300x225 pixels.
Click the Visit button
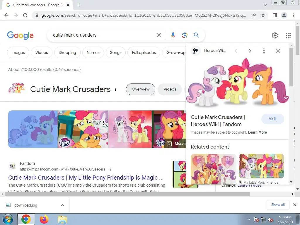pyautogui.click(x=273, y=119)
